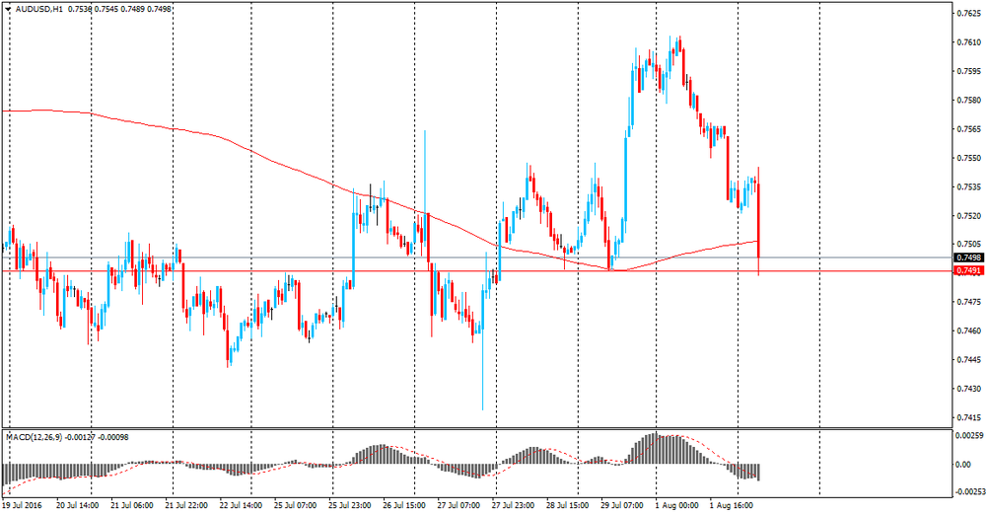Click the 26 Jul 15:00 time label
Image resolution: width=986 pixels, height=515 pixels.
coord(403,505)
